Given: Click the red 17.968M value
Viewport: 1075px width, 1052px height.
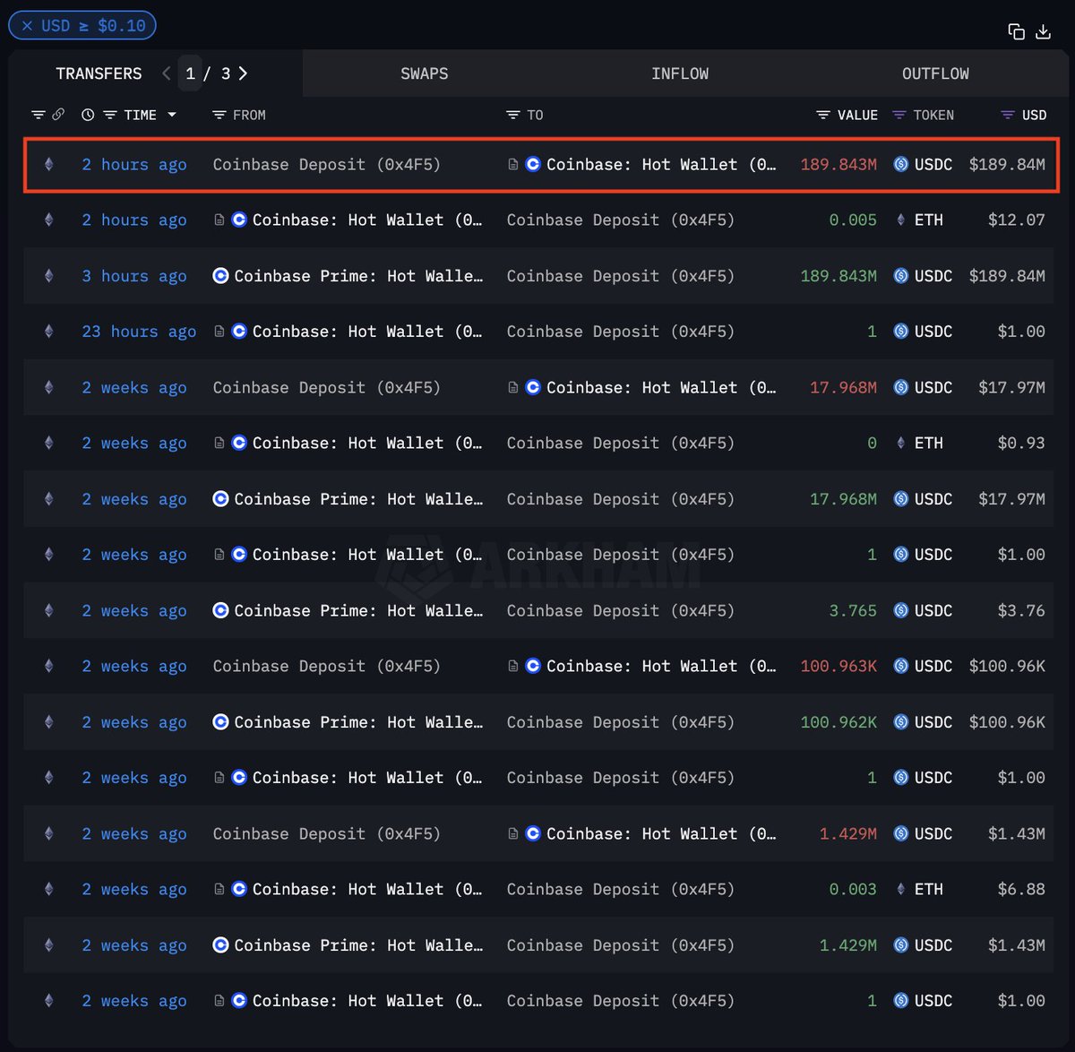Looking at the screenshot, I should click(843, 387).
